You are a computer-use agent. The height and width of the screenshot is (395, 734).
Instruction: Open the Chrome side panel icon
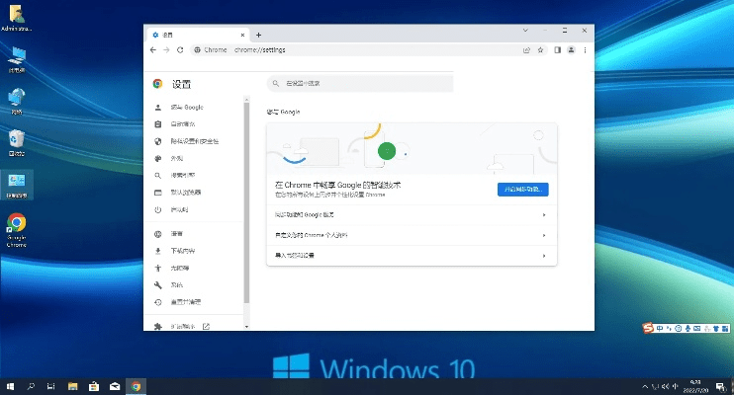click(557, 50)
